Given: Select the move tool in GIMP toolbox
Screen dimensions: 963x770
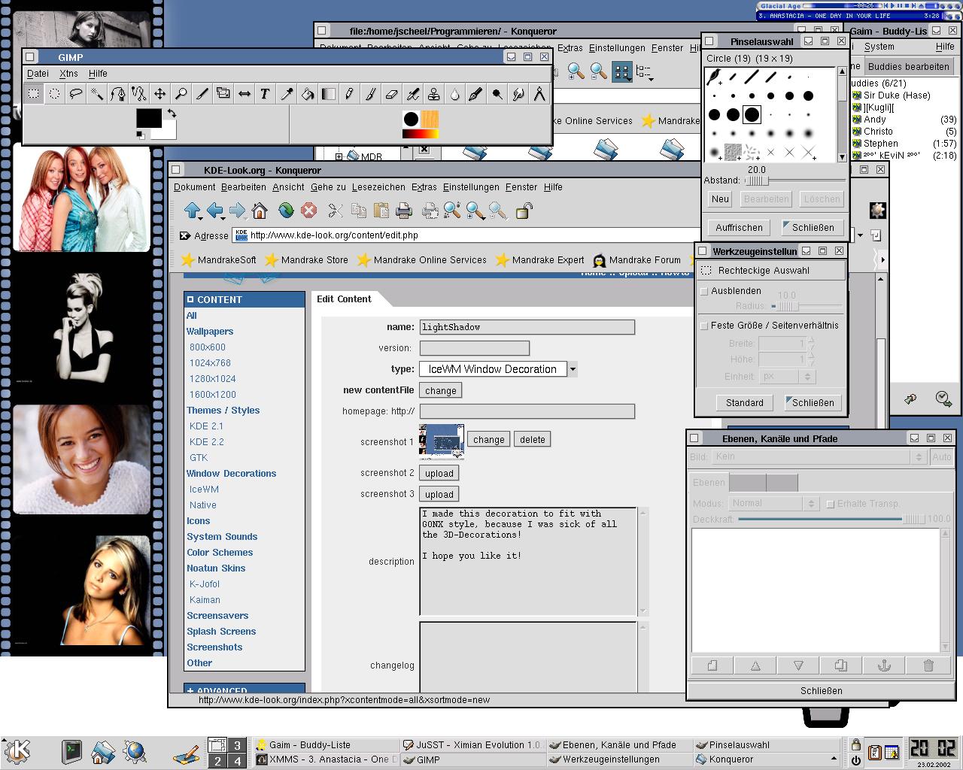Looking at the screenshot, I should click(x=160, y=94).
